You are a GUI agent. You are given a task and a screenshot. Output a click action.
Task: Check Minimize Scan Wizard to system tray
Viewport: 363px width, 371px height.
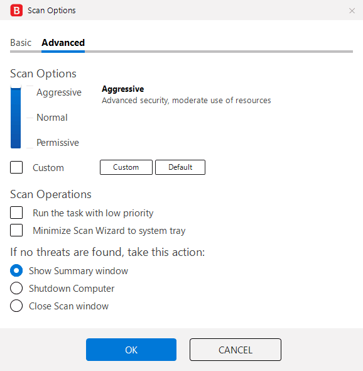[16, 230]
